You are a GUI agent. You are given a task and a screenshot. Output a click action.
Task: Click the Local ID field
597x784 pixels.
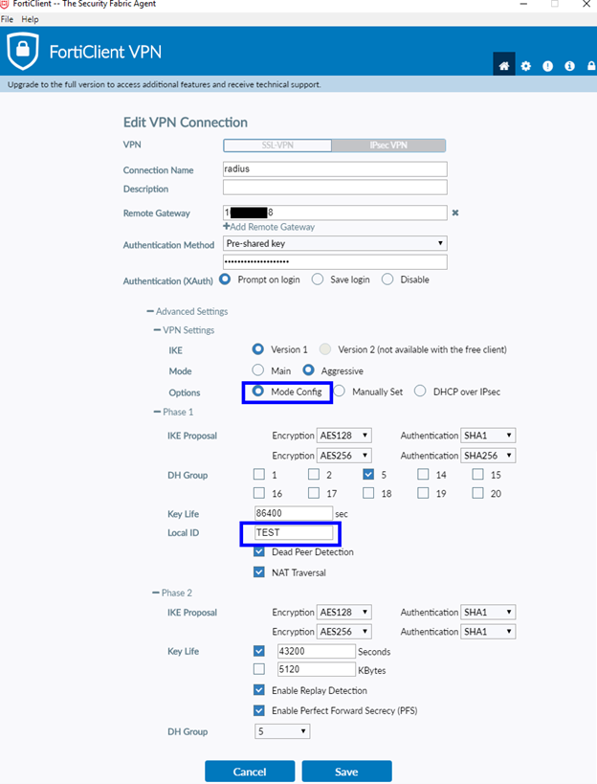pos(294,532)
